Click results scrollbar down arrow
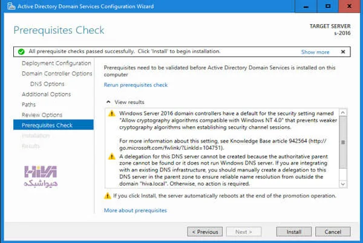 point(343,184)
